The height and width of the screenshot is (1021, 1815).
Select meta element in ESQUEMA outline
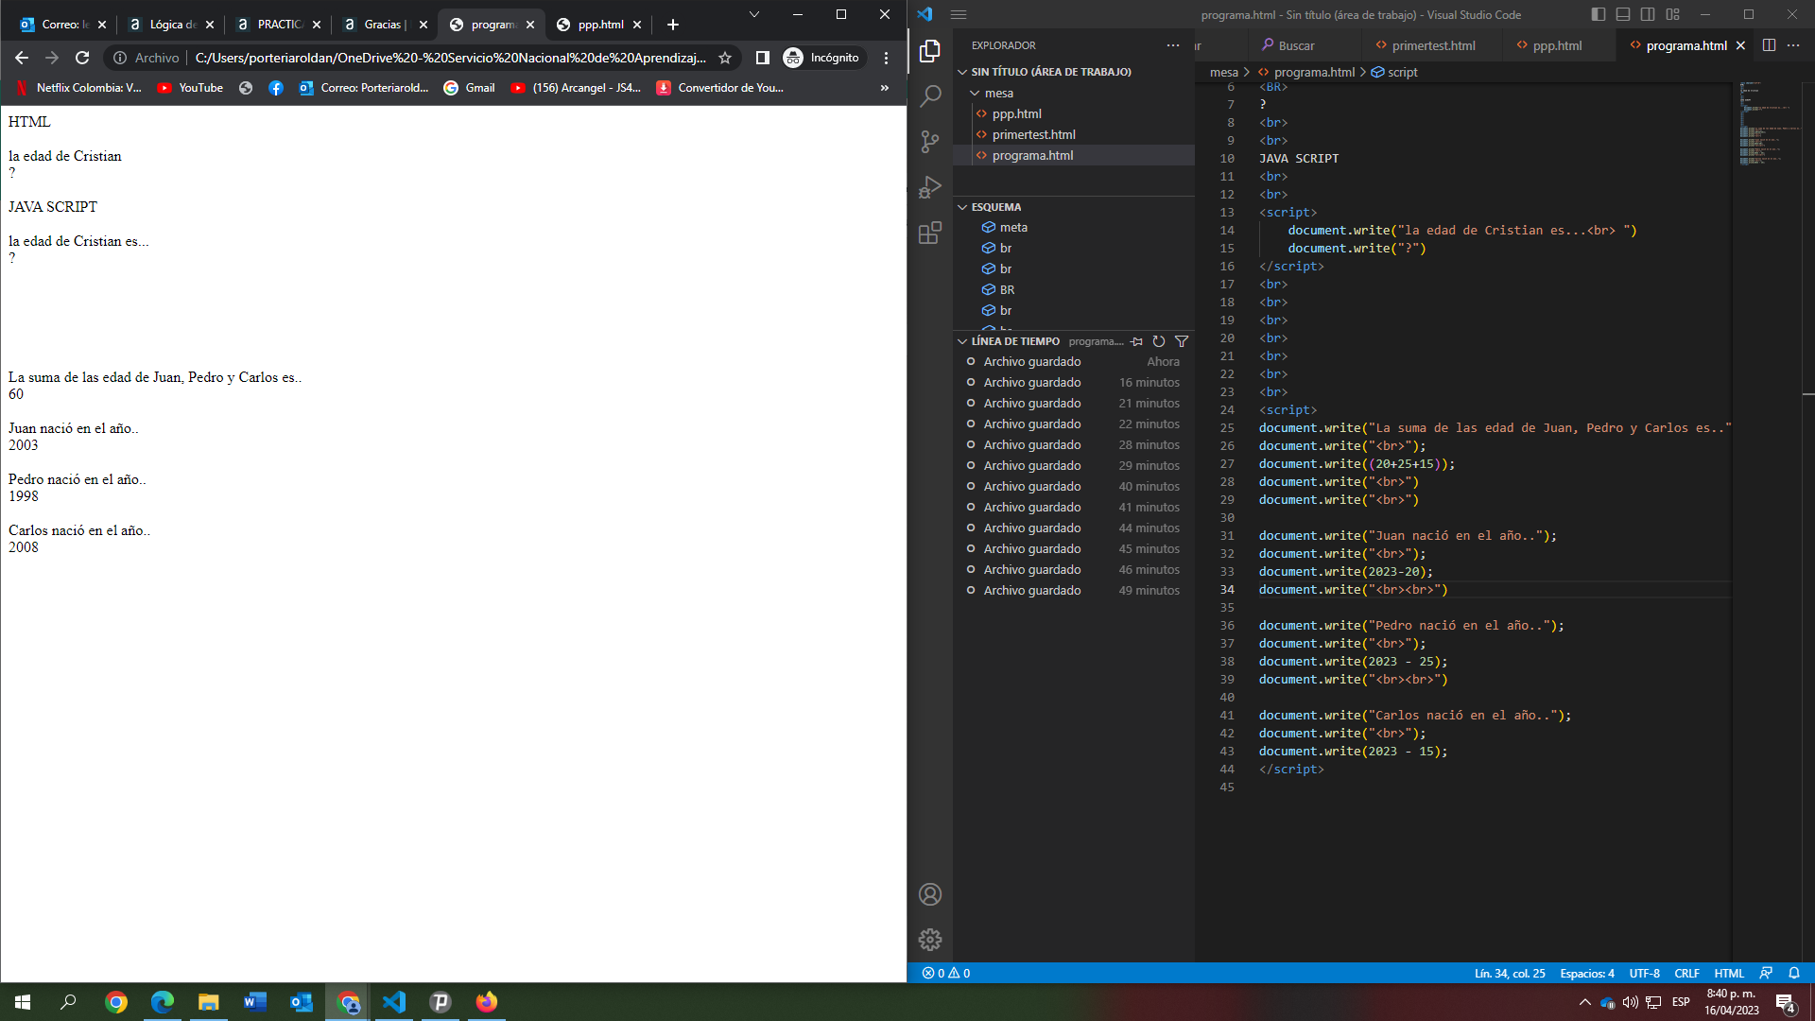click(1013, 227)
